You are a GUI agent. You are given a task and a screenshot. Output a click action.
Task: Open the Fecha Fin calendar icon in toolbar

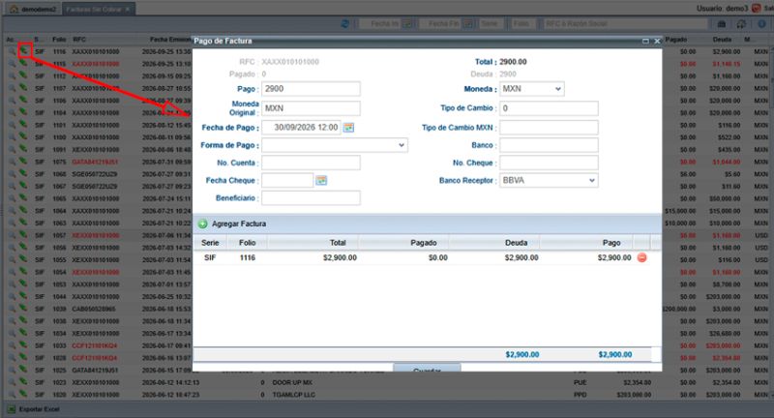click(x=468, y=23)
